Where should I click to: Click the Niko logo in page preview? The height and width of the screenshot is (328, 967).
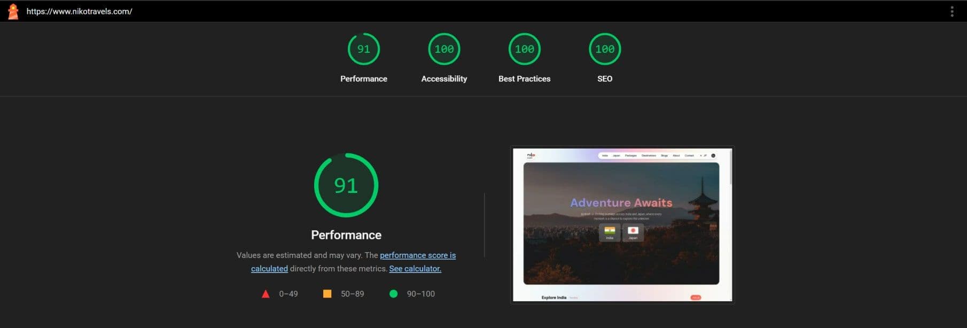point(531,155)
